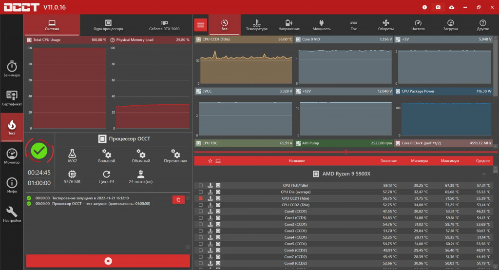Click the 24 поток(ов) threads option
This screenshot has width=499, height=270.
pos(141,177)
